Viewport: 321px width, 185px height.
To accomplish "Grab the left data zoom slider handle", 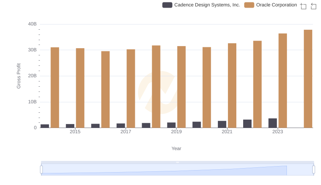I will [x=41, y=170].
